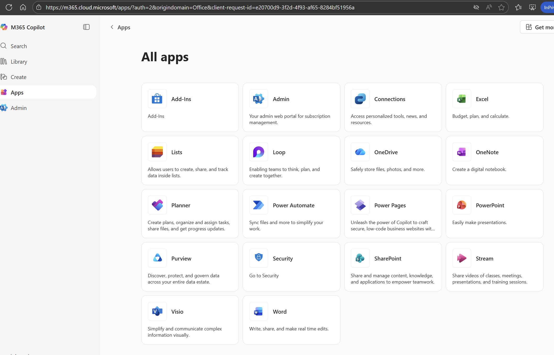Open the Power Automate title link

293,205
